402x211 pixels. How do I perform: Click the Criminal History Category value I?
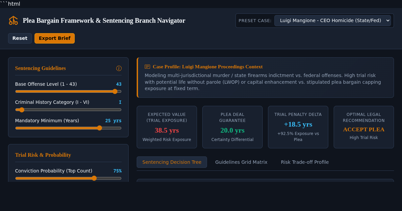[x=120, y=102]
